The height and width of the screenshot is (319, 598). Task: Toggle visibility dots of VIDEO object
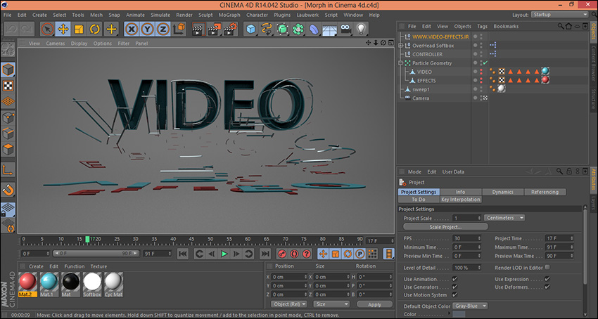click(481, 72)
